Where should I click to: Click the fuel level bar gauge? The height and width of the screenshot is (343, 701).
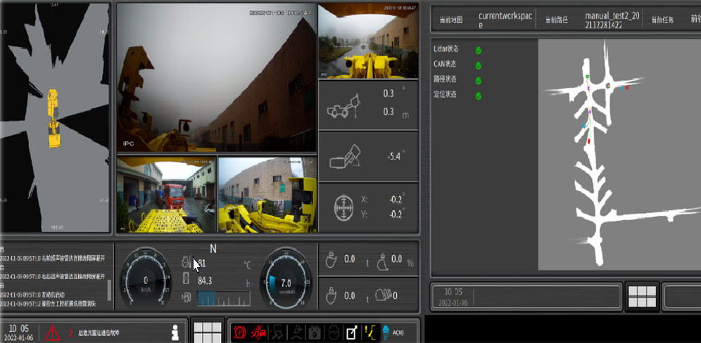tap(223, 298)
